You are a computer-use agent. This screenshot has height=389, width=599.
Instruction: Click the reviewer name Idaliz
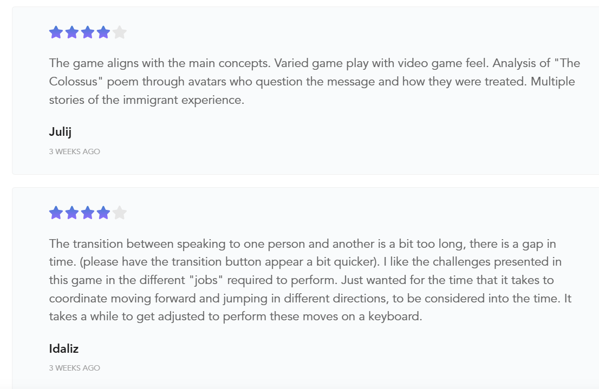click(63, 348)
